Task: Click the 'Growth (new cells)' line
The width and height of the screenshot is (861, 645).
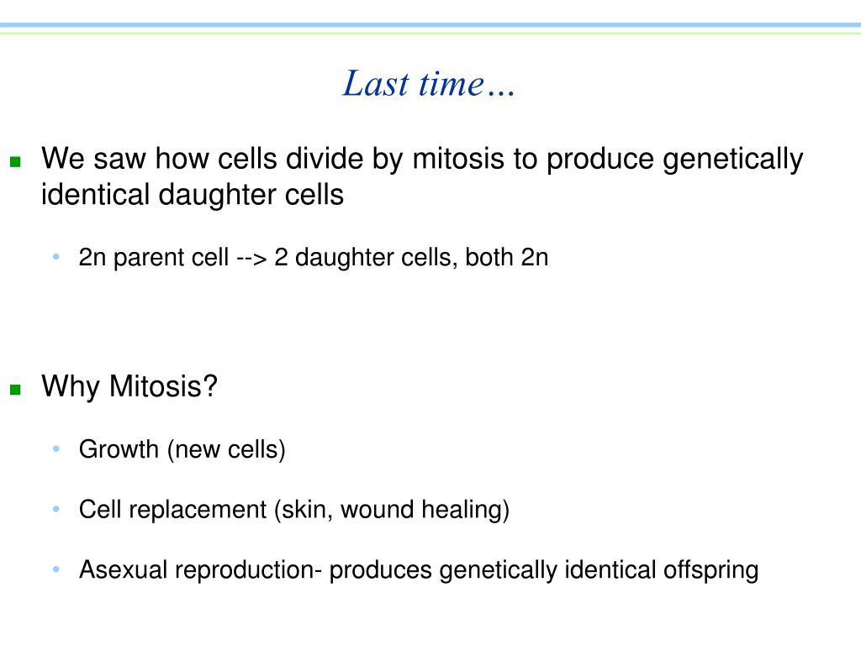Action: (182, 449)
